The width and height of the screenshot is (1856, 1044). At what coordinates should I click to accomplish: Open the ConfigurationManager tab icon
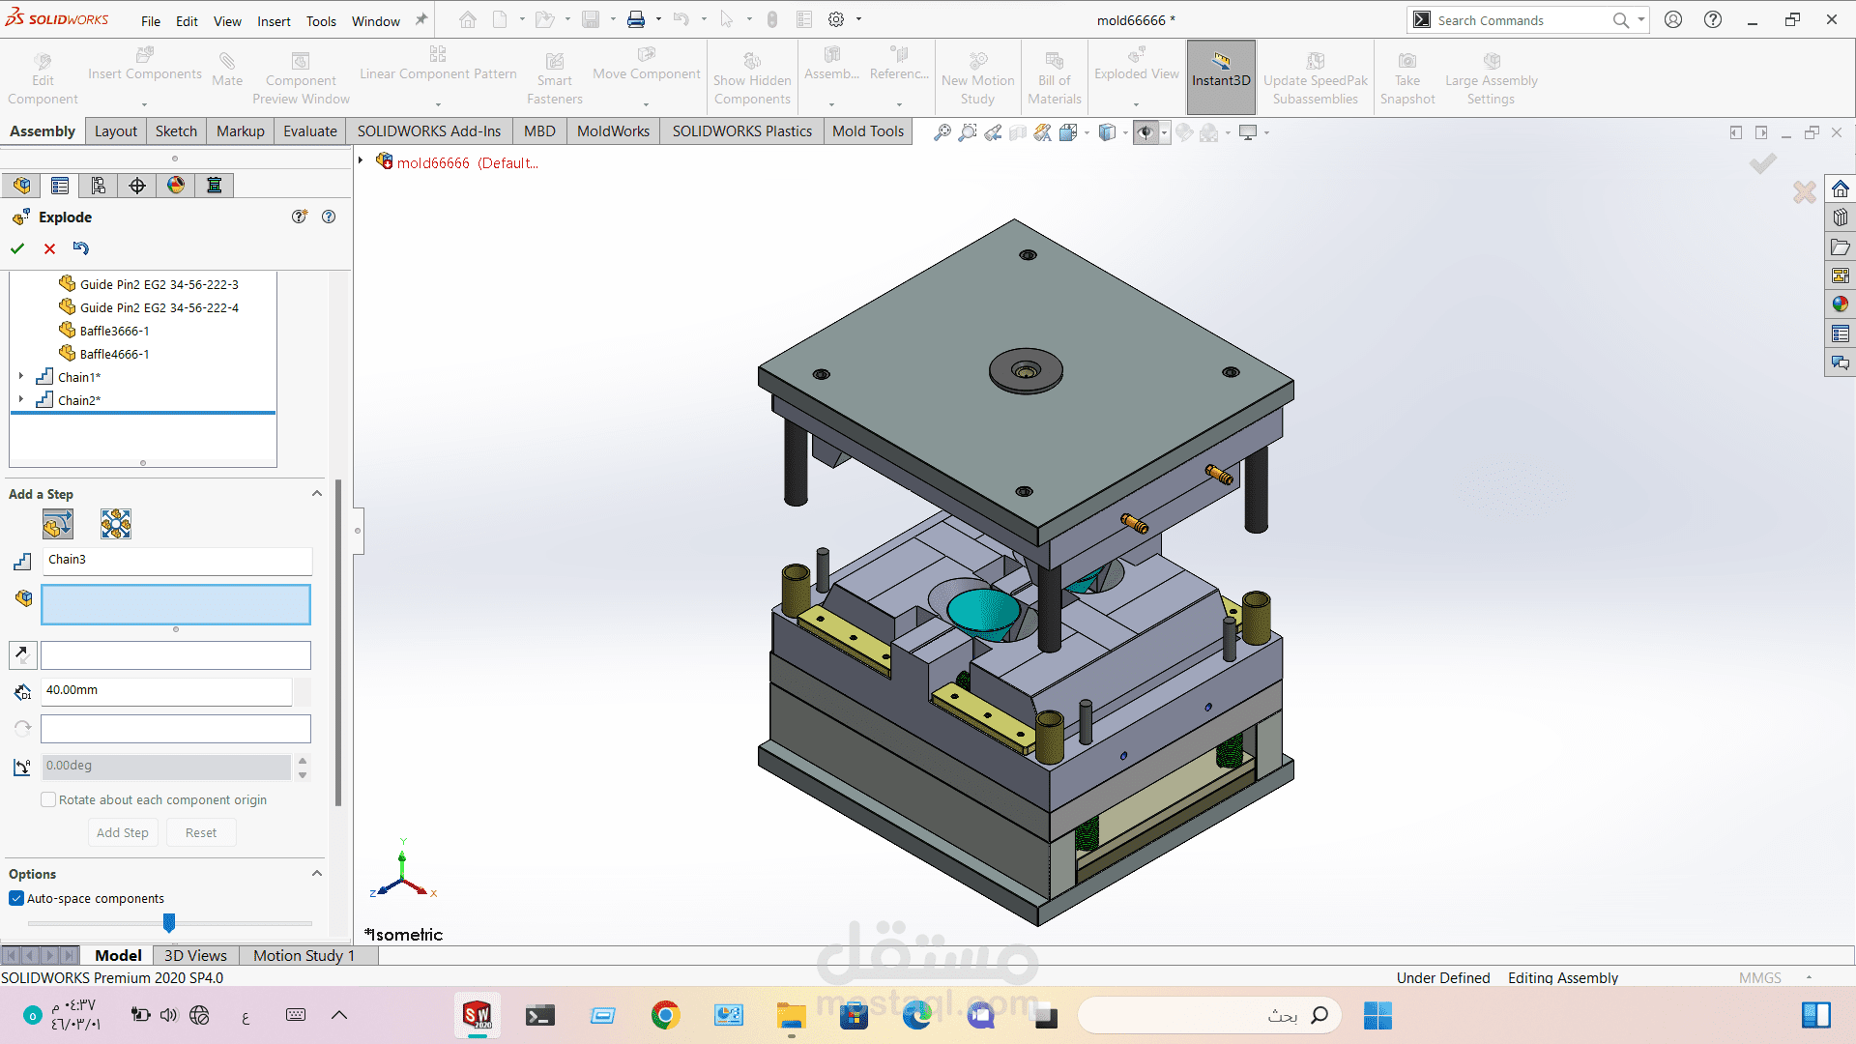pyautogui.click(x=99, y=186)
